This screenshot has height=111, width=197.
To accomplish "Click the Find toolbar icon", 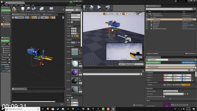I will point(34,10).
